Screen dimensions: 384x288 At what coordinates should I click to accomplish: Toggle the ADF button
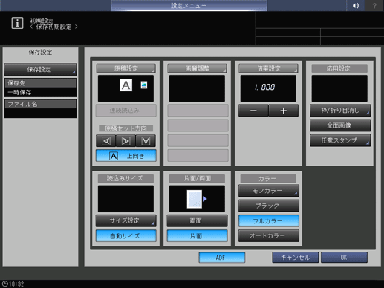pos(222,258)
